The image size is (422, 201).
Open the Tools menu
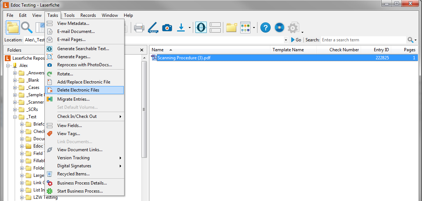tap(69, 15)
